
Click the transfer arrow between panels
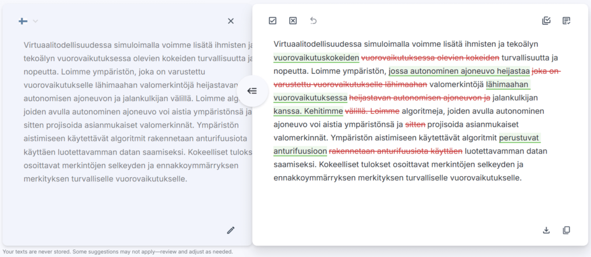252,91
